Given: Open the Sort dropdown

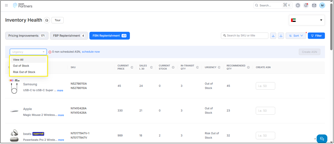Looking at the screenshot, I should pos(296,36).
